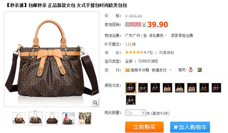Screen dimensions: 228x133
Task: Click the magnifier zoom icon on product image
Action: tap(95, 103)
